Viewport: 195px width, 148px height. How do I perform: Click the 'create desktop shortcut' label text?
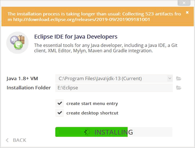pos(92,113)
